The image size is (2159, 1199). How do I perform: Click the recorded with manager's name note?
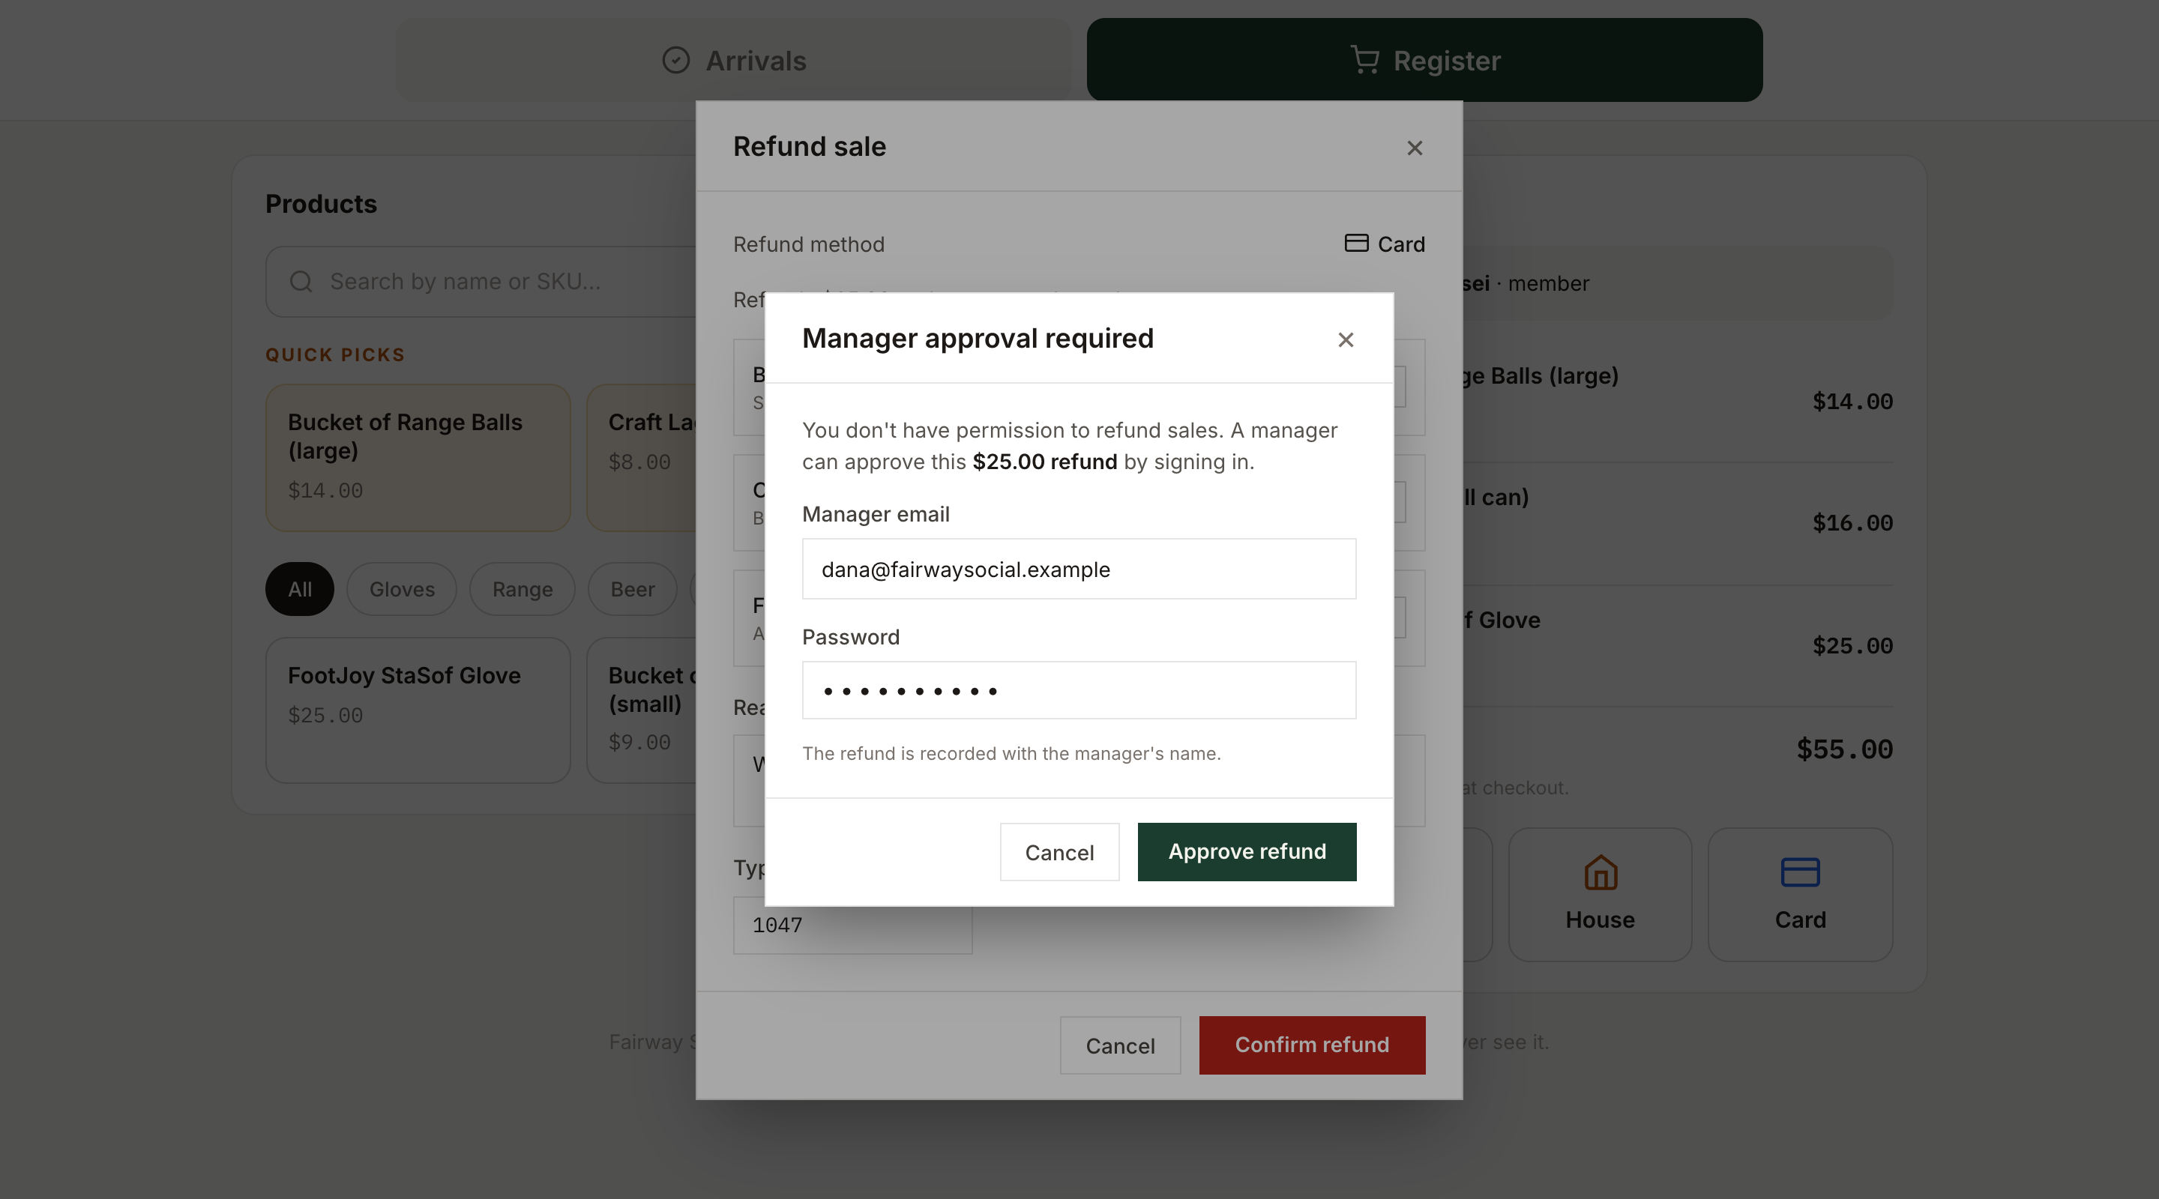pos(1011,753)
